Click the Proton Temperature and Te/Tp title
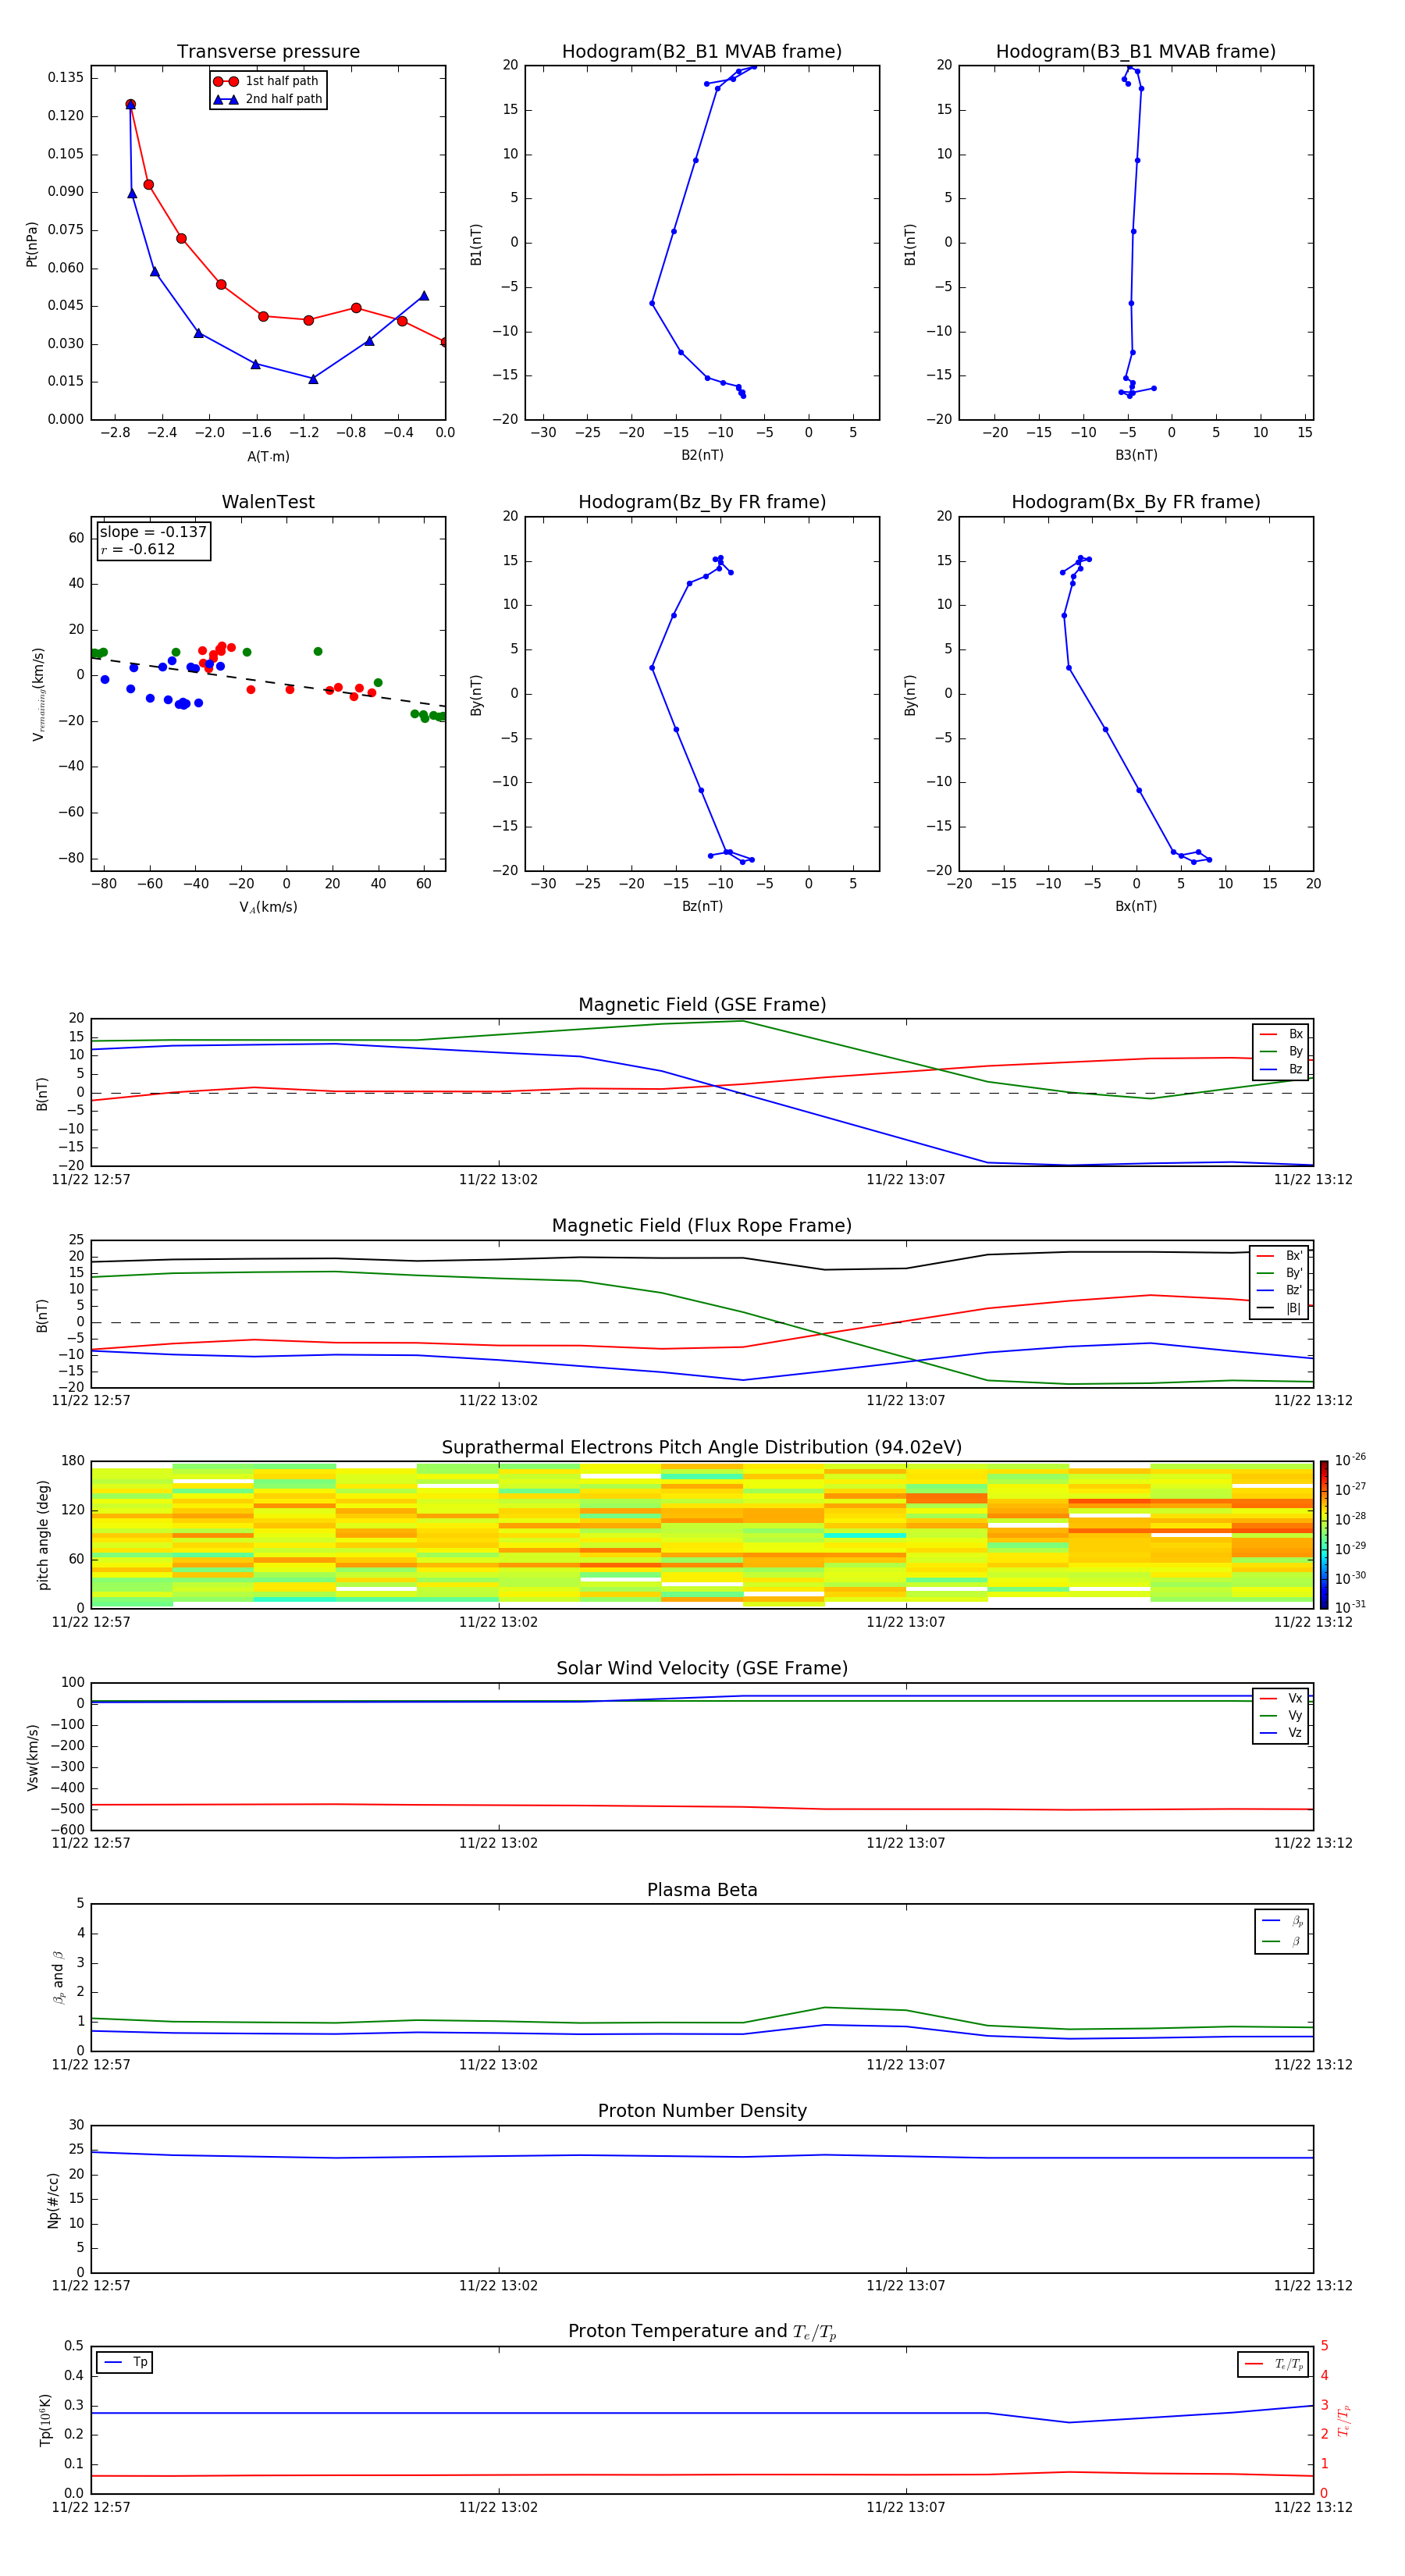The height and width of the screenshot is (2576, 1405). [702, 2332]
